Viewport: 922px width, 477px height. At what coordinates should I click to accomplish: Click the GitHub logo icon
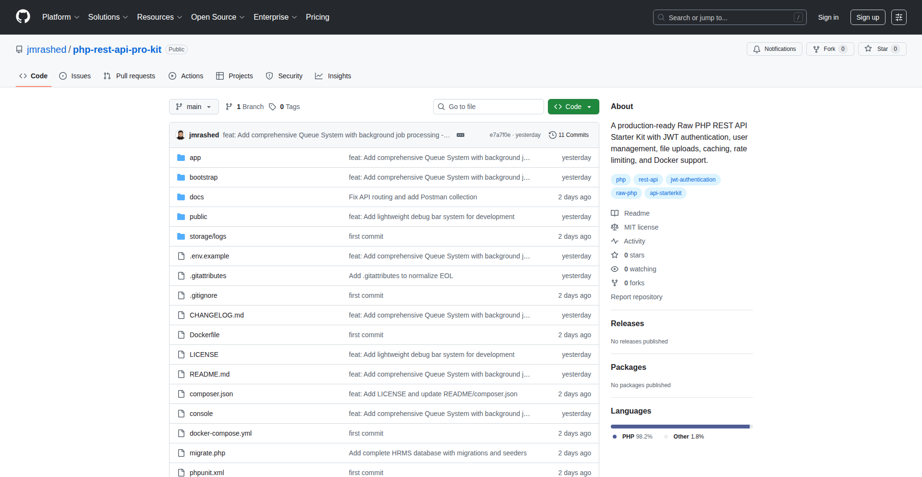22,17
